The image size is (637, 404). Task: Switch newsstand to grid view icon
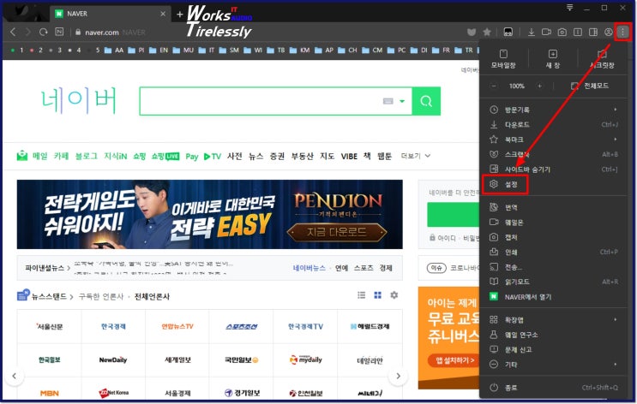point(377,295)
